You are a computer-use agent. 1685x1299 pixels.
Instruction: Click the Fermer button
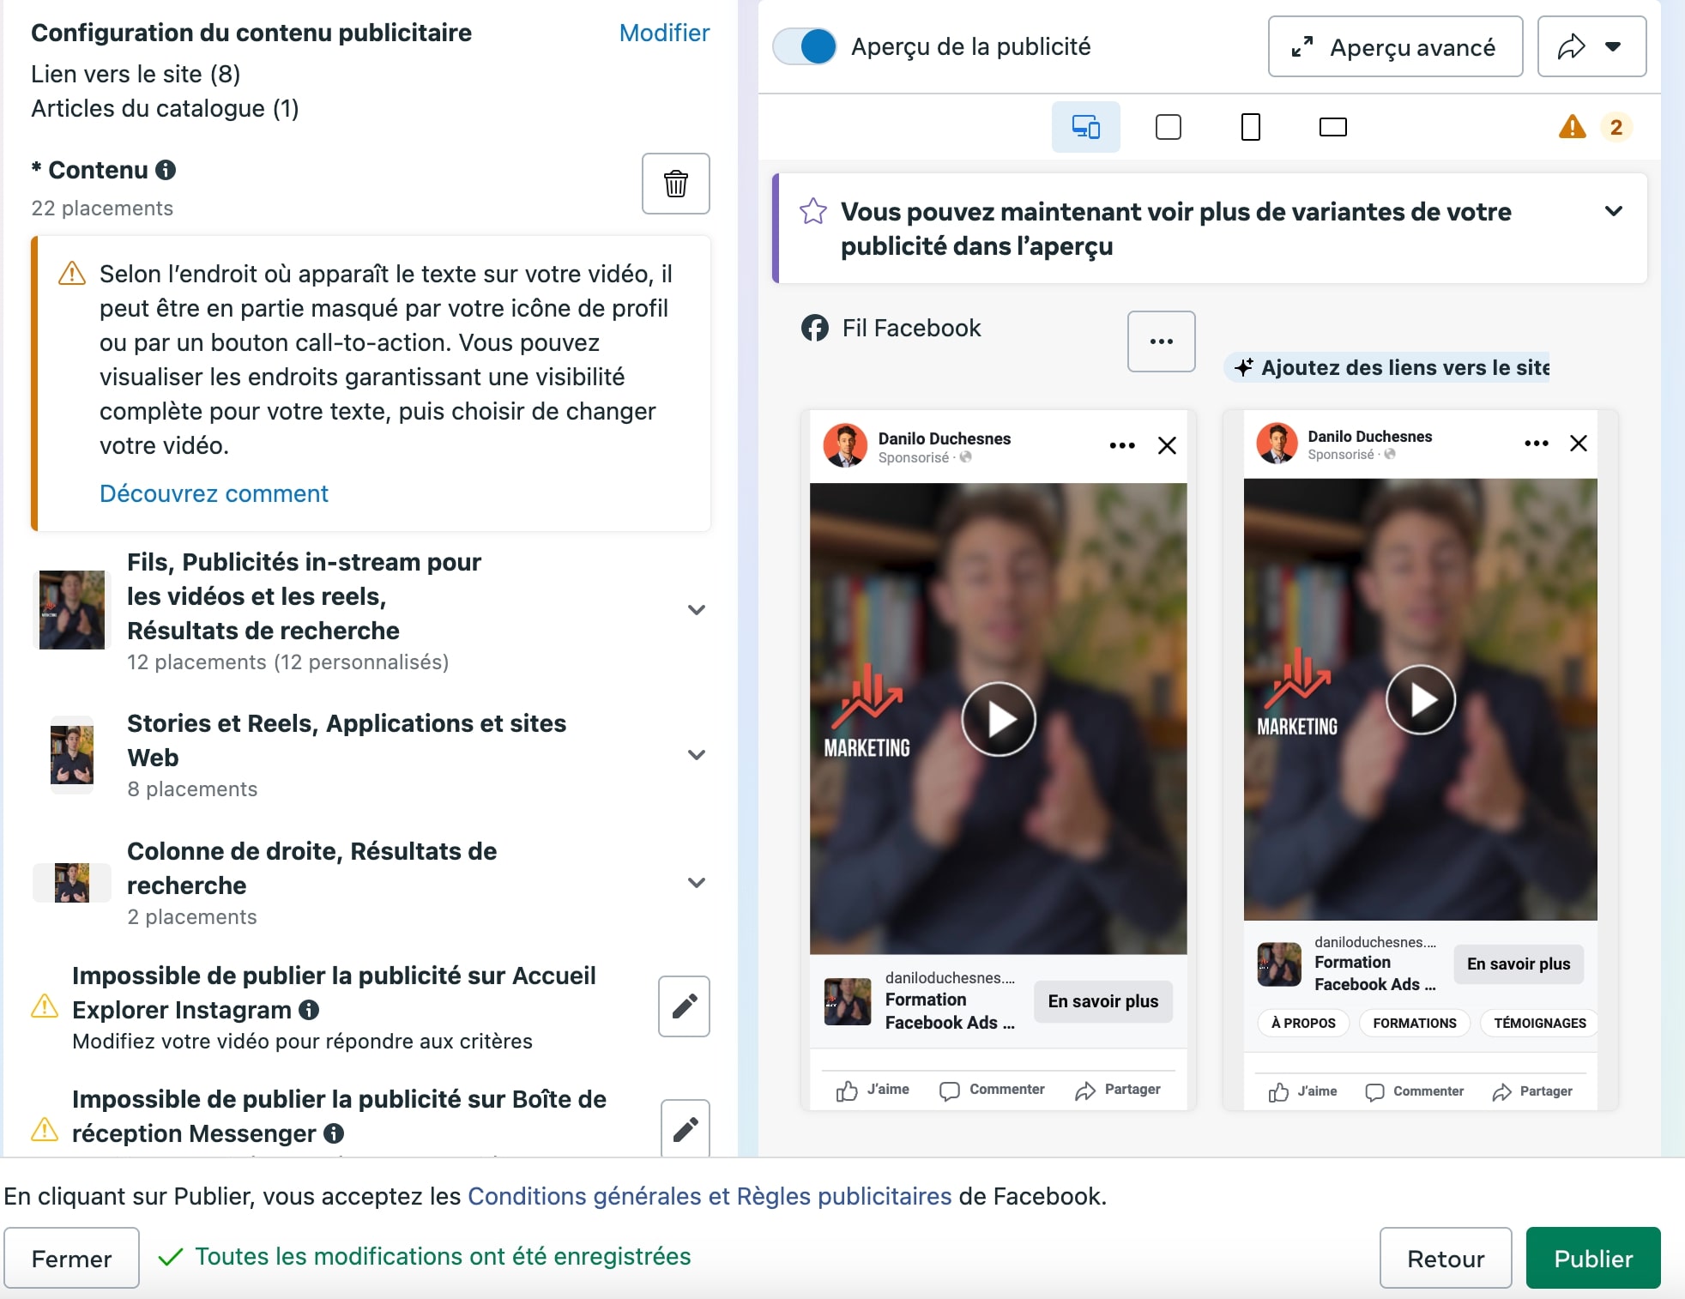(x=71, y=1258)
